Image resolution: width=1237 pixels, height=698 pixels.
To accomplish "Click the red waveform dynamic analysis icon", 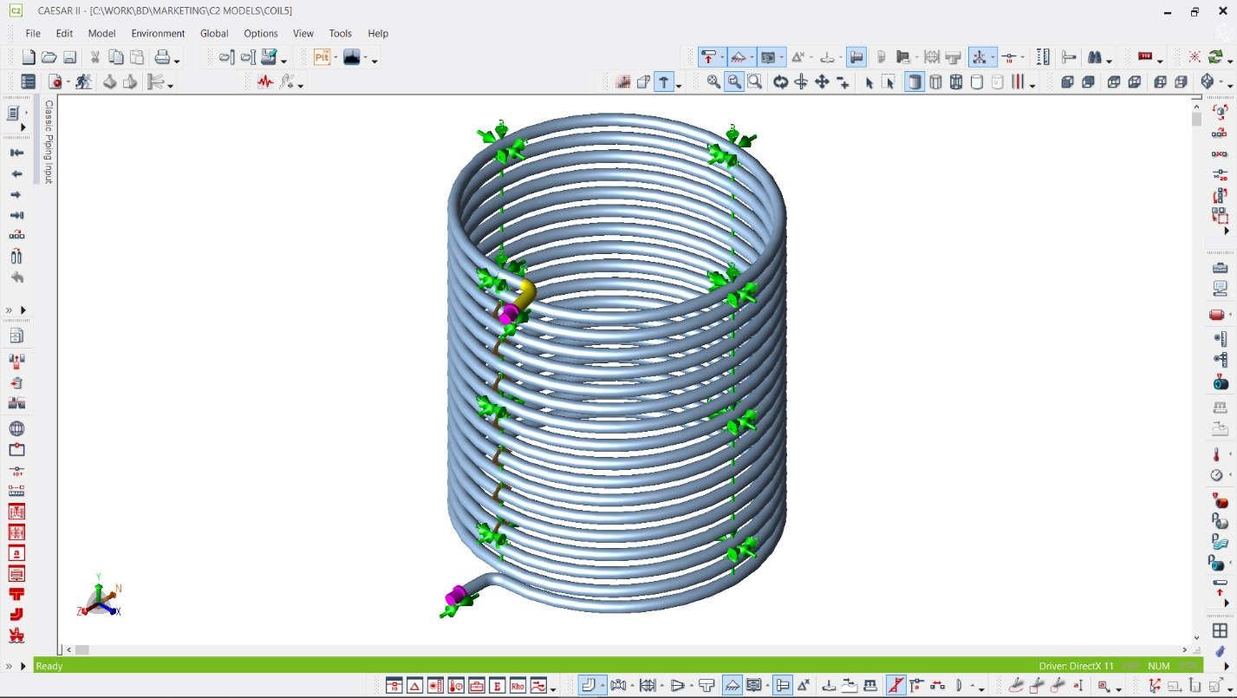I will pyautogui.click(x=265, y=82).
